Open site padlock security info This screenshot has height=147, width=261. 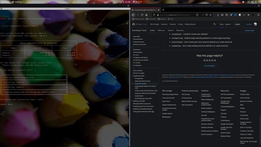click(158, 15)
